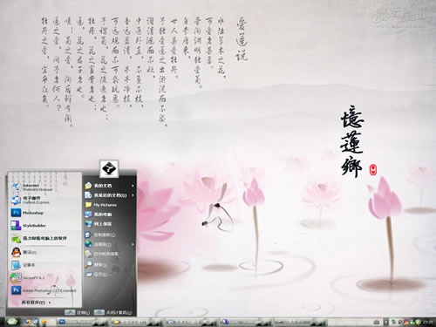Switch to the folder window taskbar button
The width and height of the screenshot is (436, 327).
[137, 322]
